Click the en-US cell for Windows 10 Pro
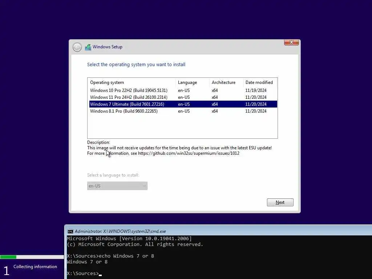Viewport: 372px width, 279px height. [184, 90]
